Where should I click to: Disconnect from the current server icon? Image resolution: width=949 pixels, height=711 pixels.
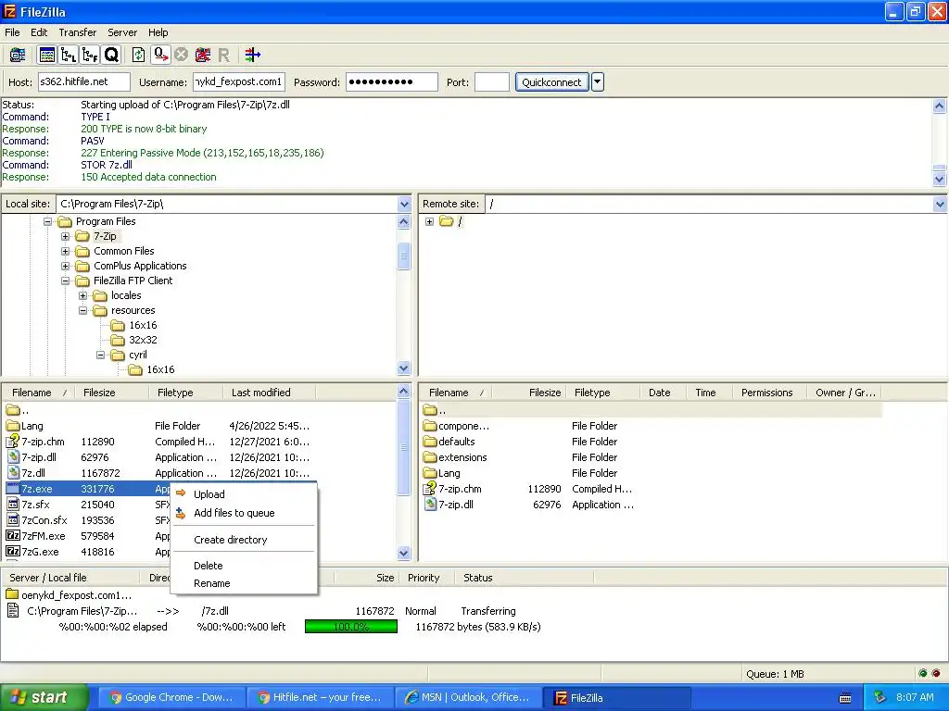coord(202,55)
